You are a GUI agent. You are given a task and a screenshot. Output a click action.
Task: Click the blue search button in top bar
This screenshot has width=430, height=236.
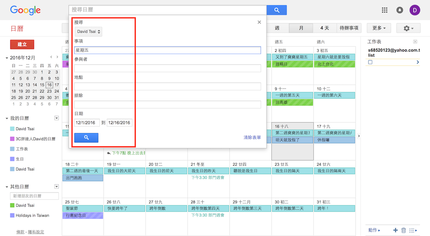[276, 10]
